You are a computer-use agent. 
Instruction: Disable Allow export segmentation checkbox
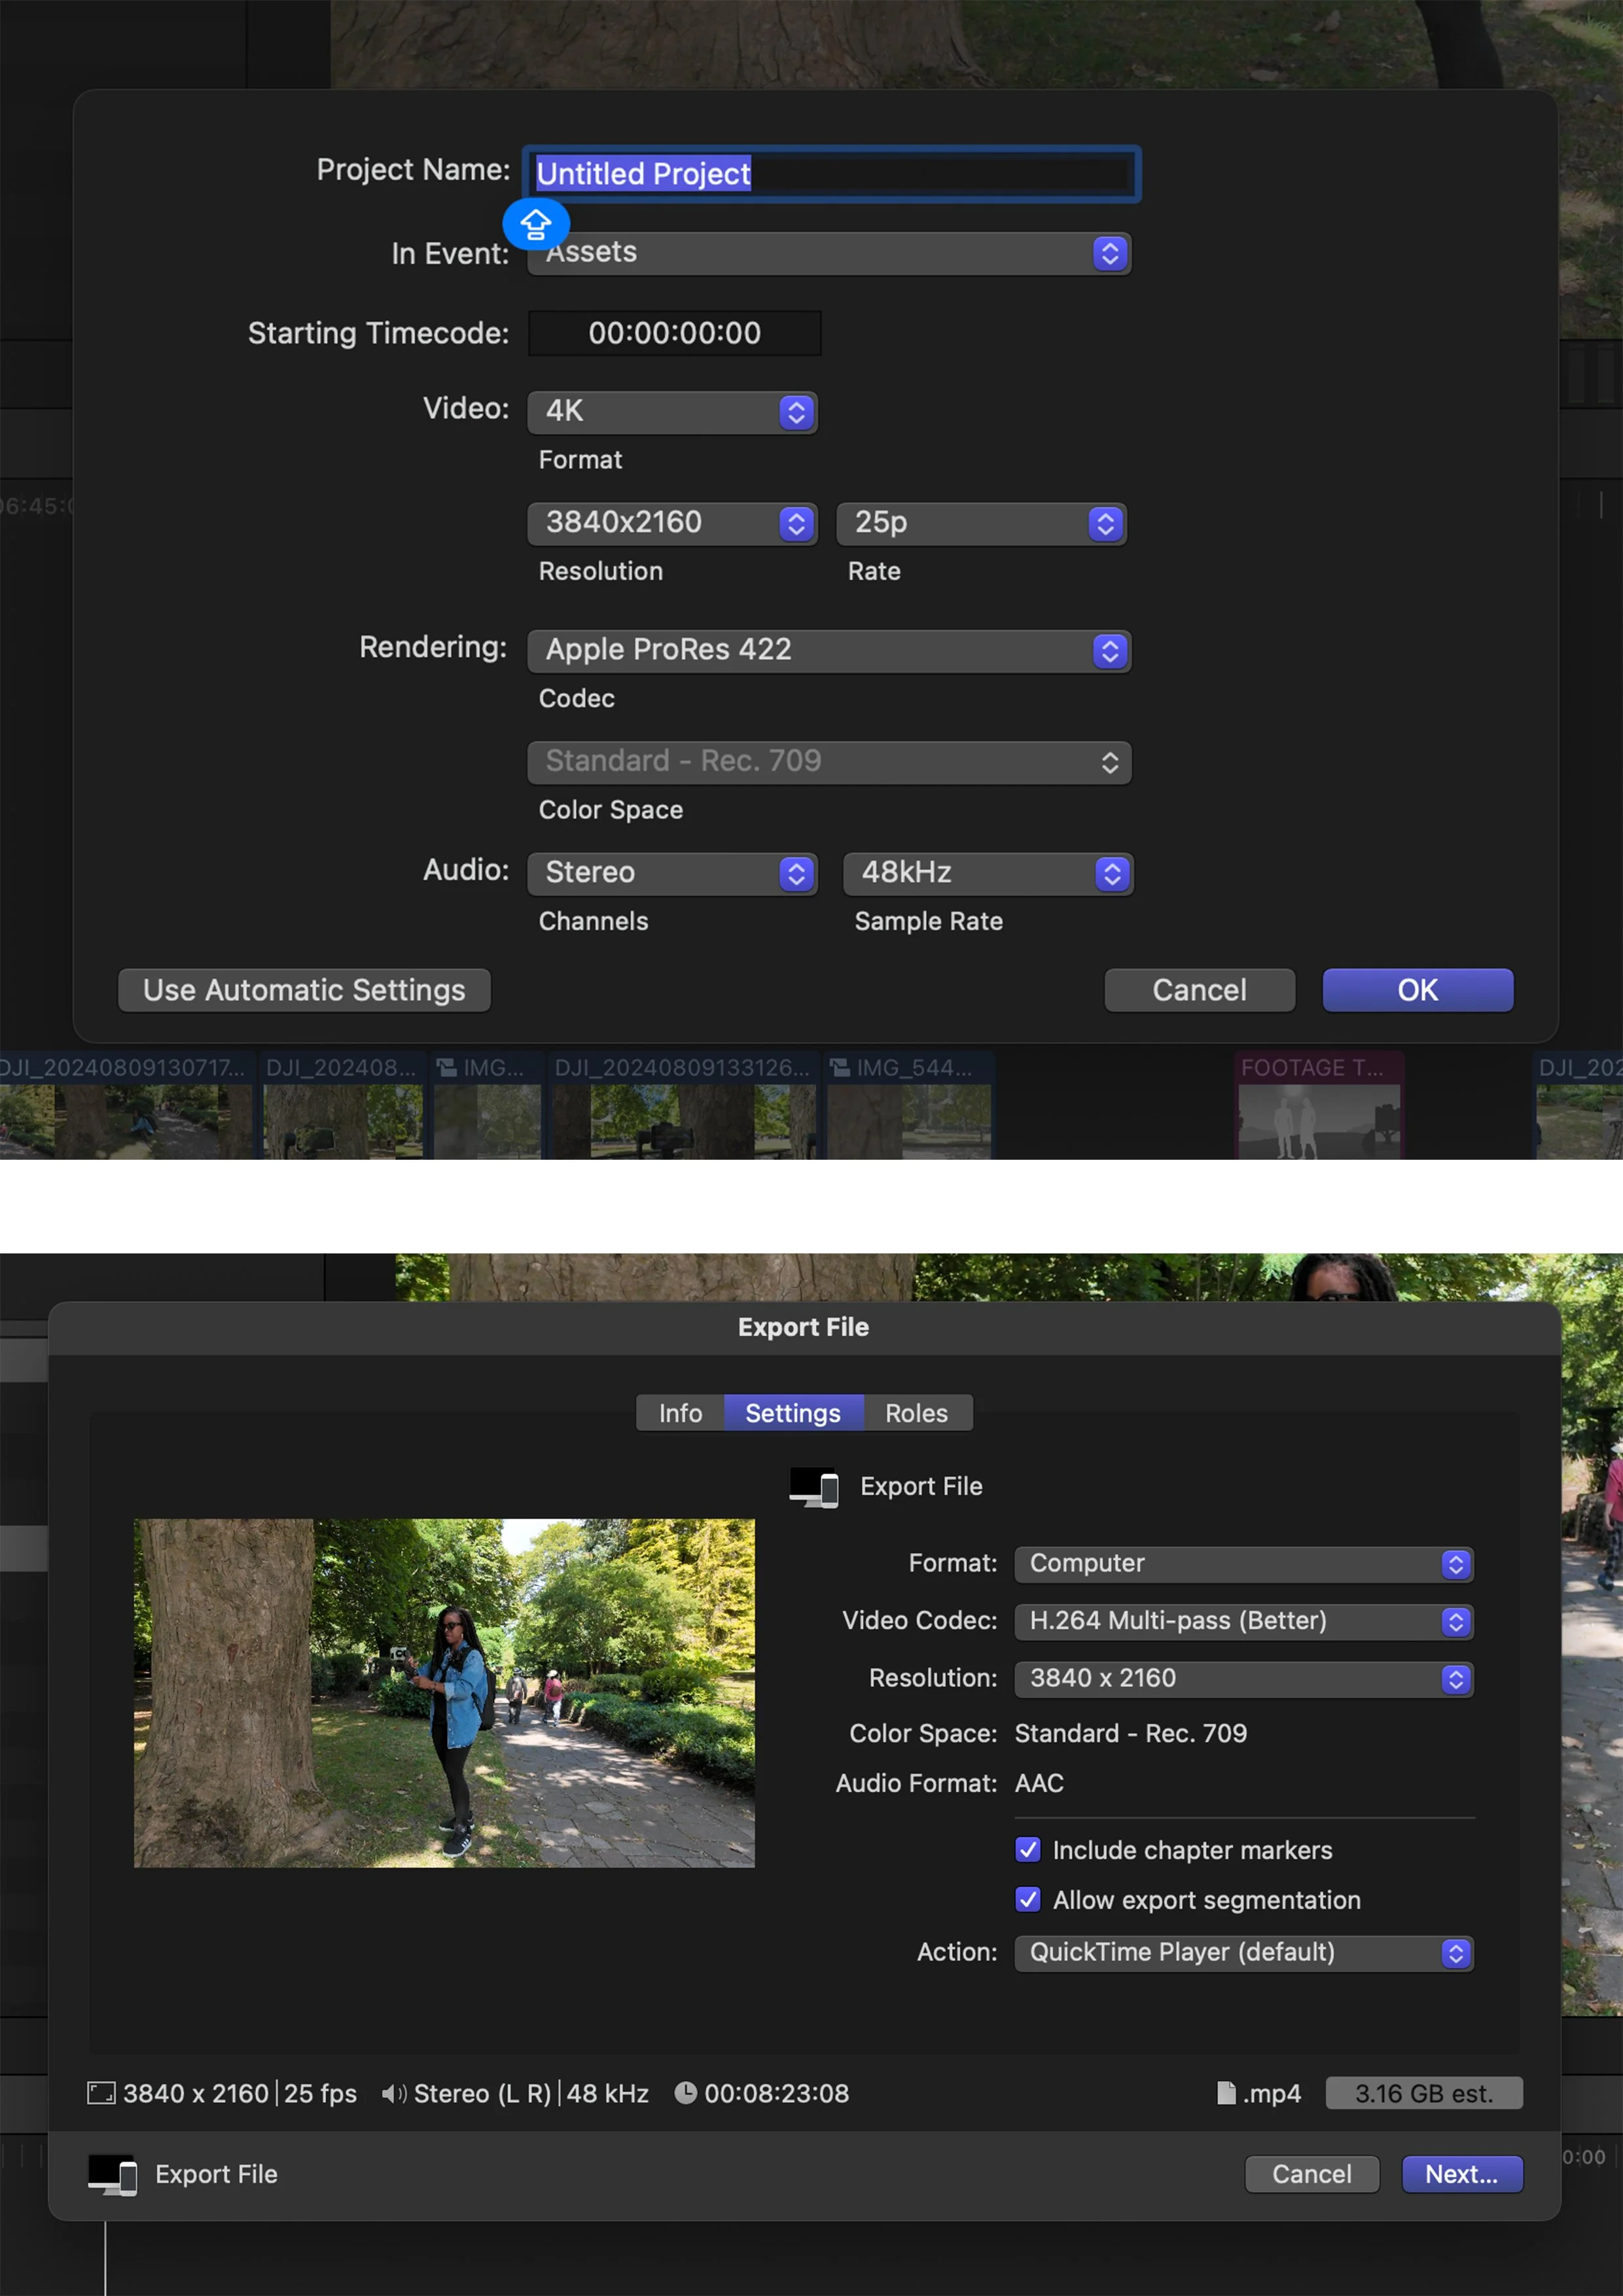click(1027, 1899)
